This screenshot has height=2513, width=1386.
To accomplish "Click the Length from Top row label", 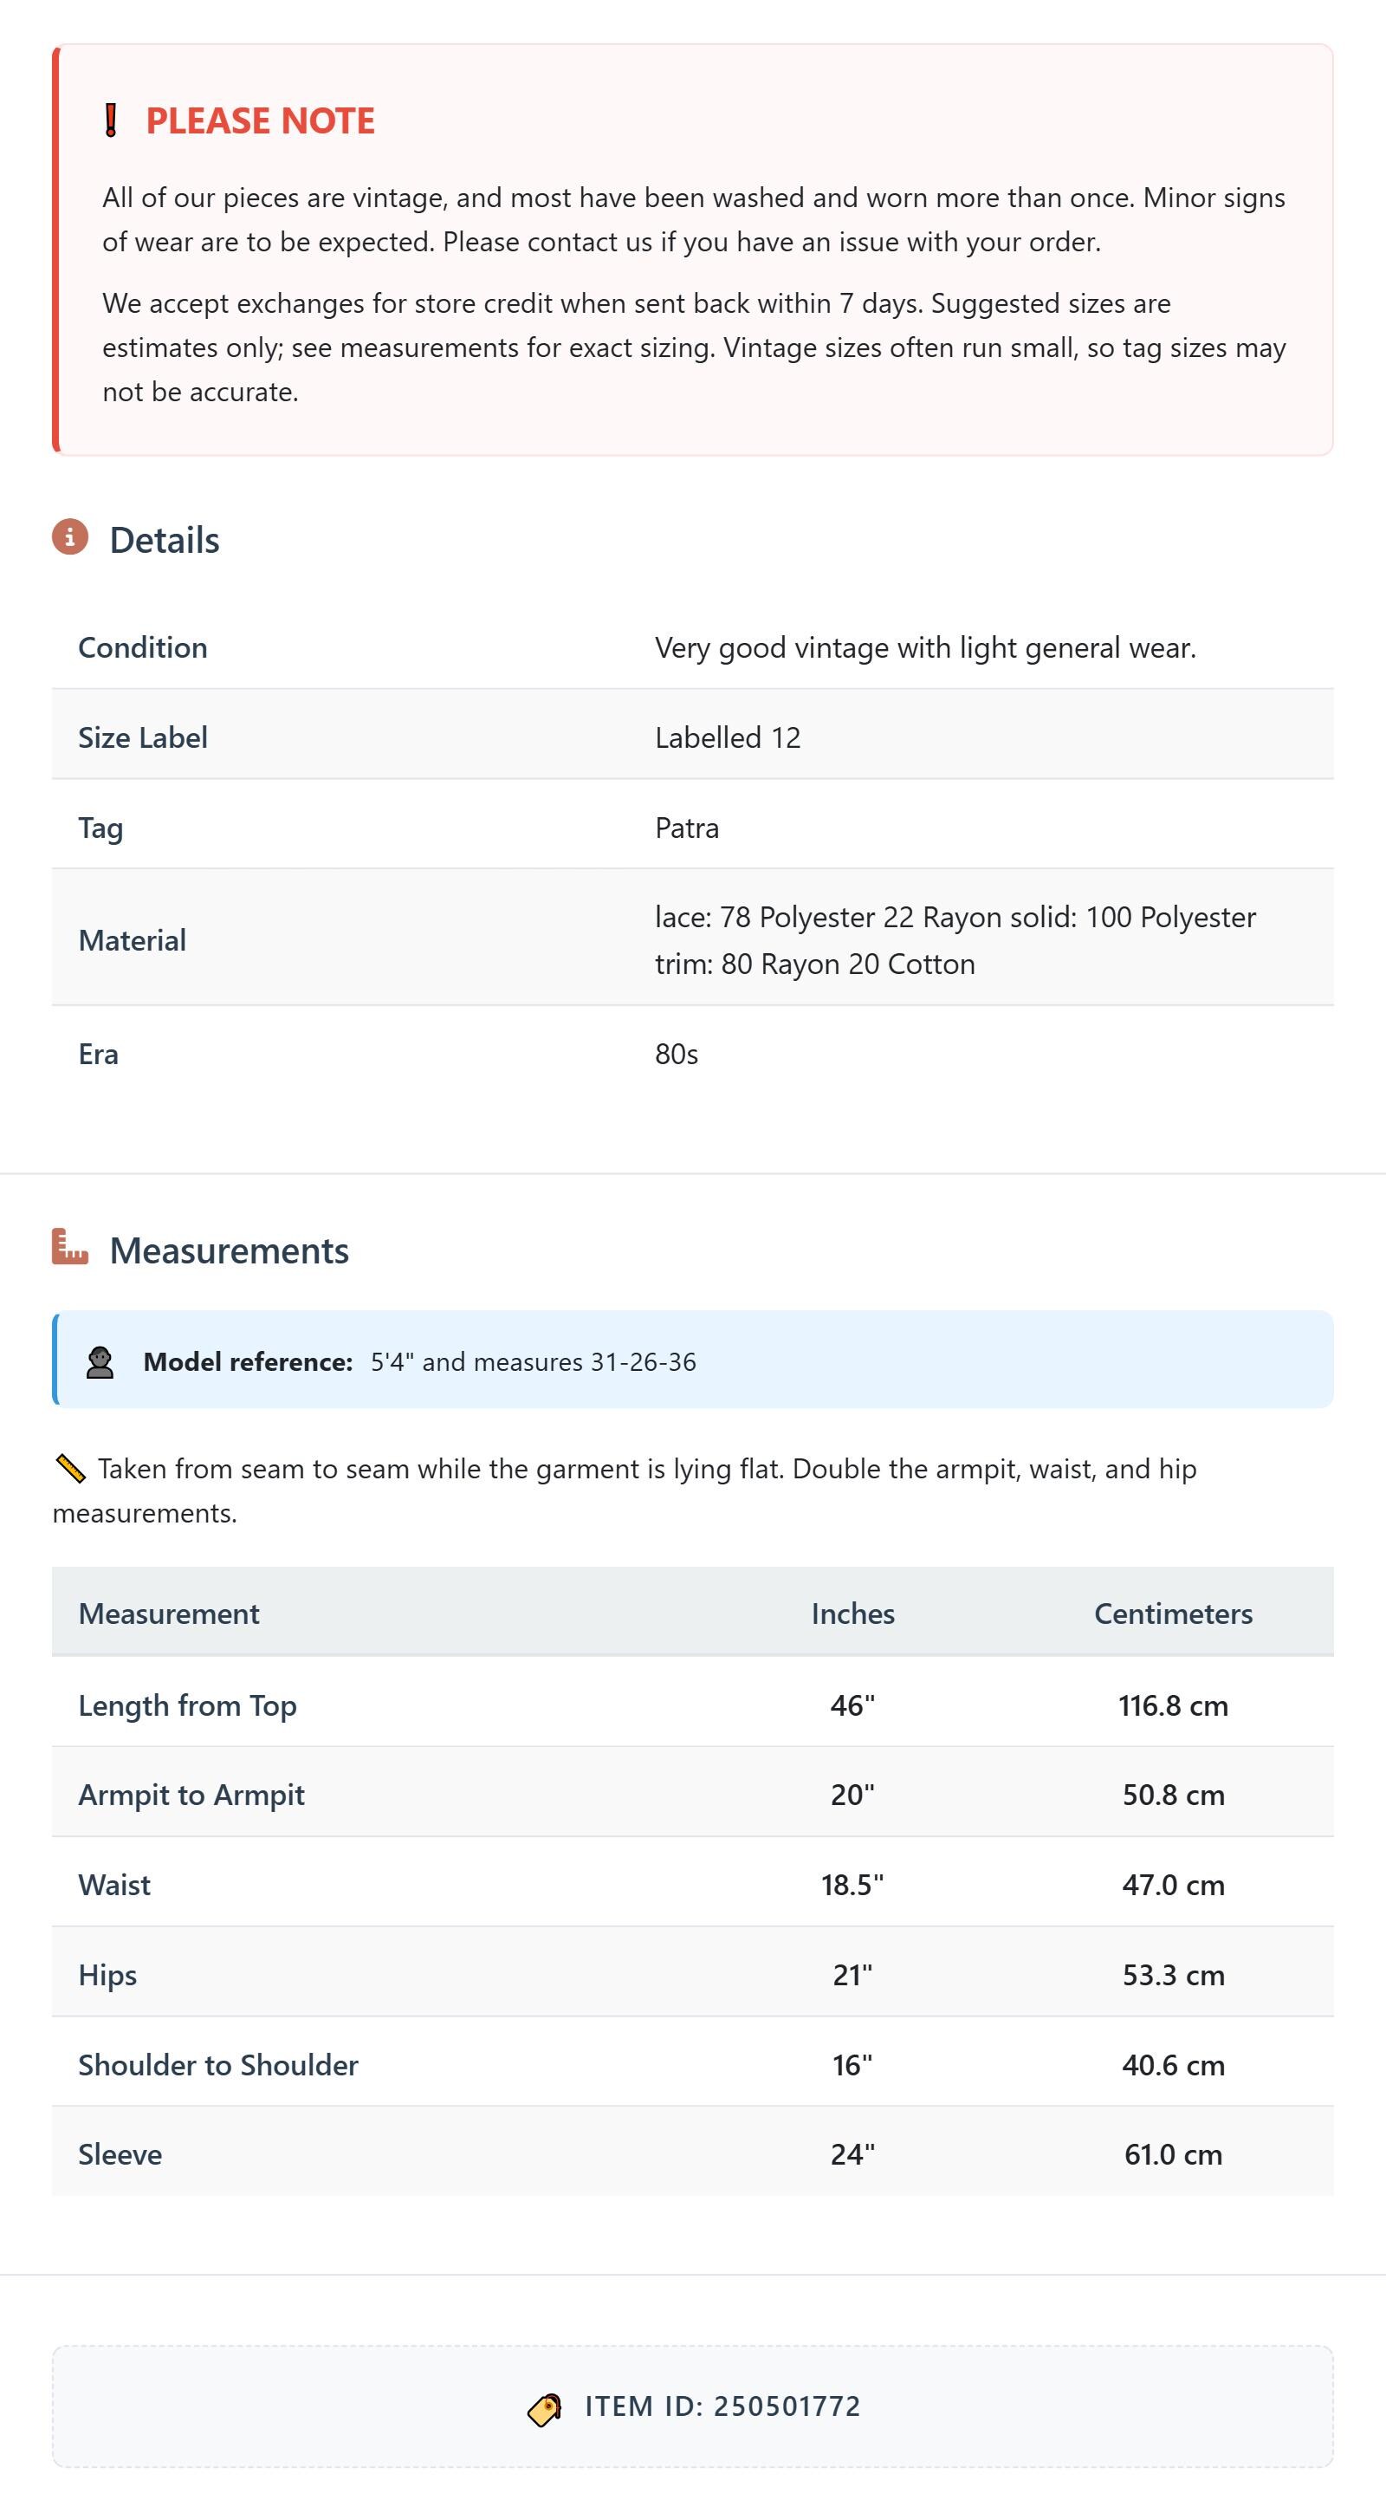I will click(x=187, y=1705).
